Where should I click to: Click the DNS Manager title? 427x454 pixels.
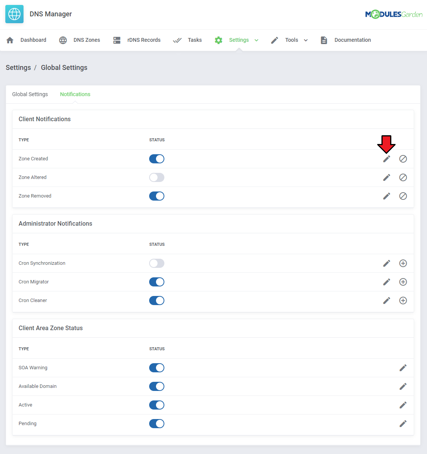pyautogui.click(x=50, y=14)
